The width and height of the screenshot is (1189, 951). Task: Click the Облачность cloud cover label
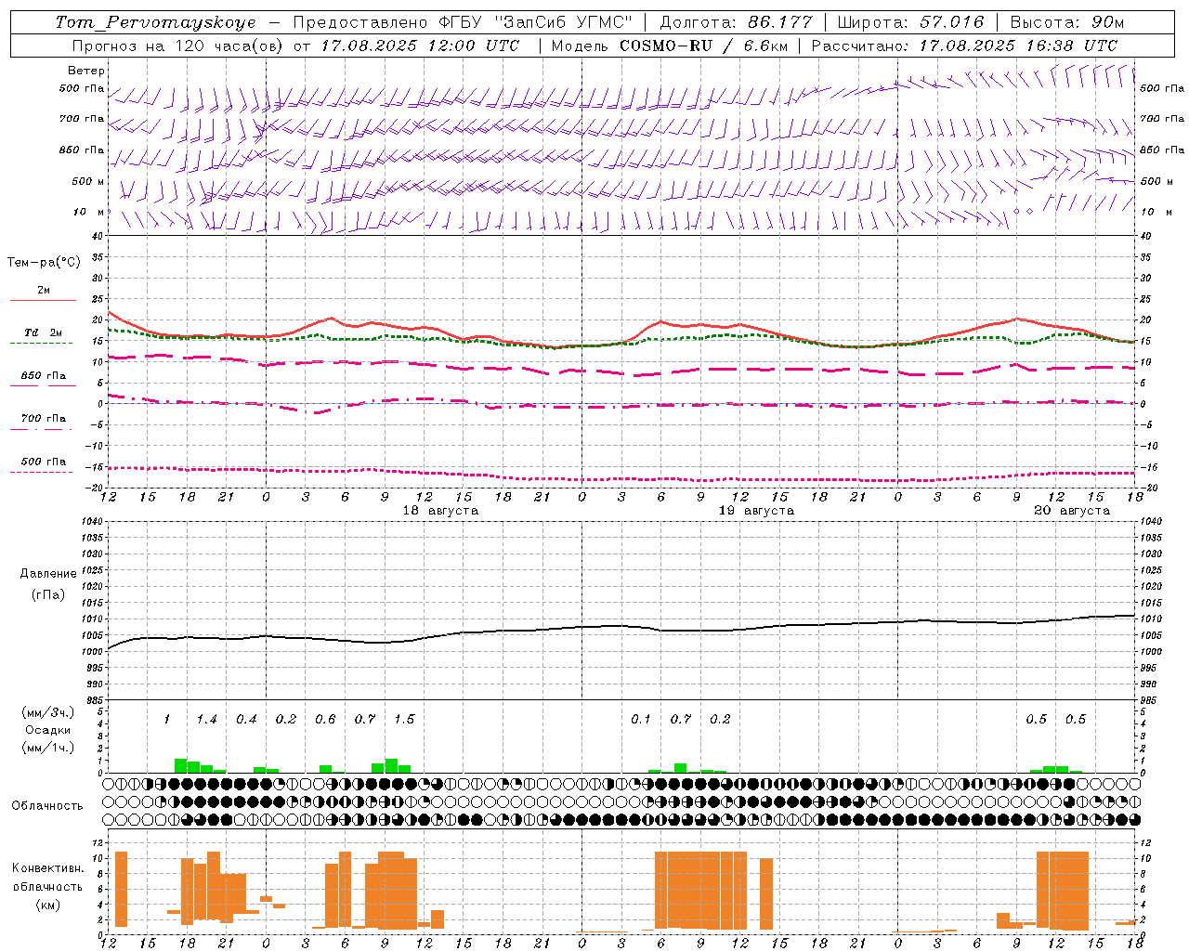click(x=47, y=806)
